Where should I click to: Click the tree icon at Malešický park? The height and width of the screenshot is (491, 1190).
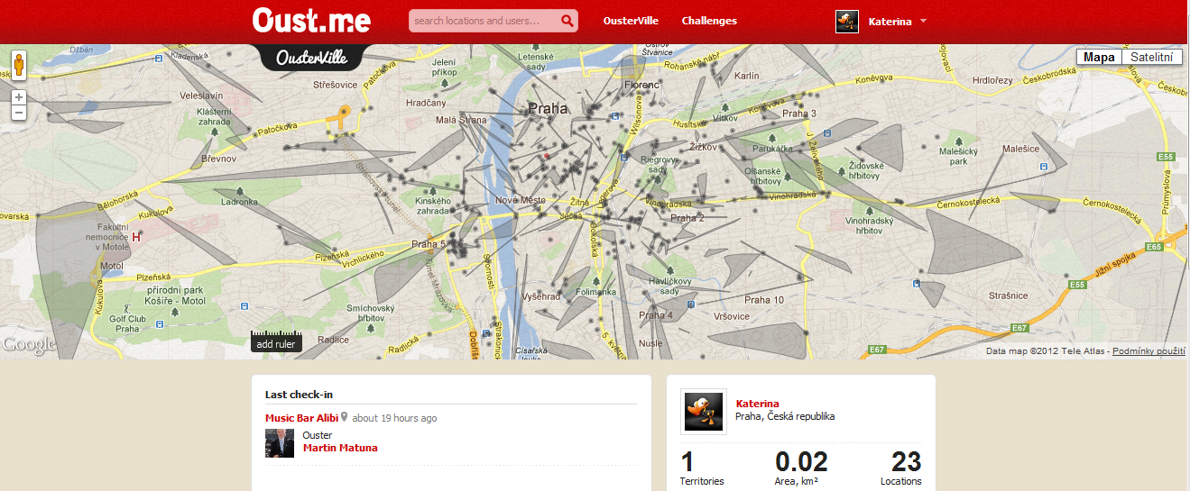(958, 141)
